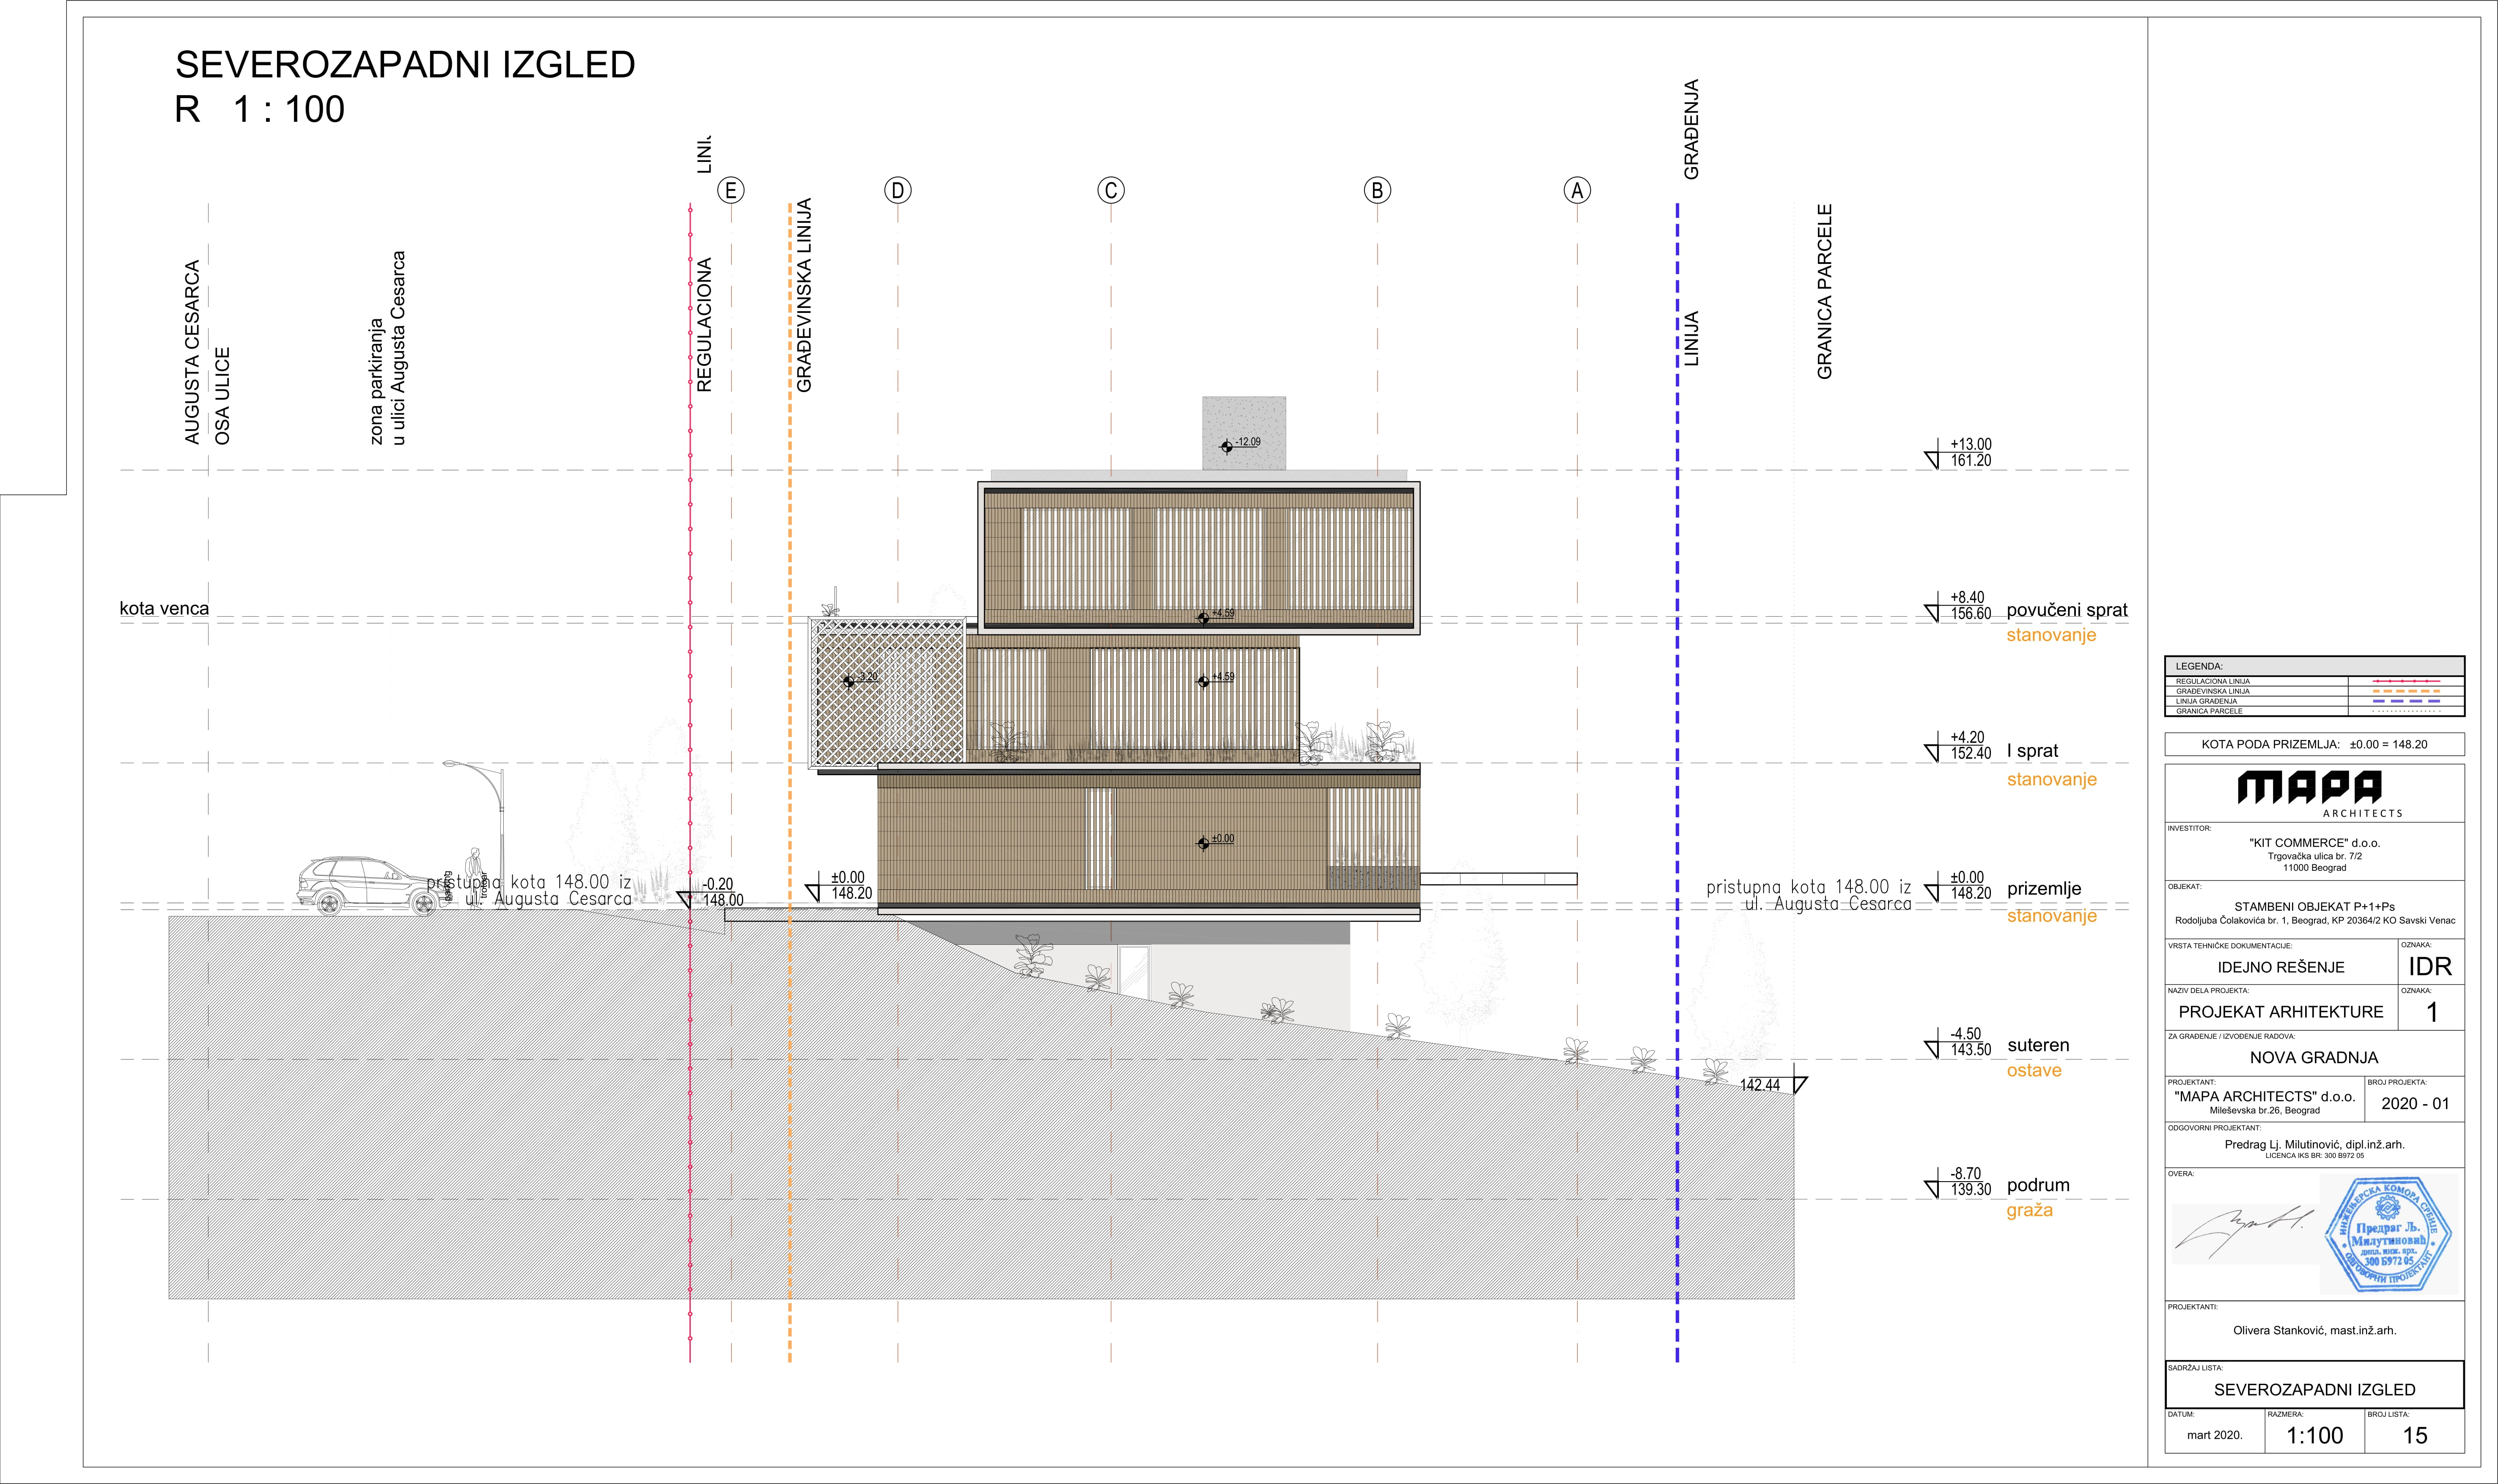This screenshot has height=1484, width=2498.
Task: Click the 'suteren' floor label
Action: coord(2038,1045)
